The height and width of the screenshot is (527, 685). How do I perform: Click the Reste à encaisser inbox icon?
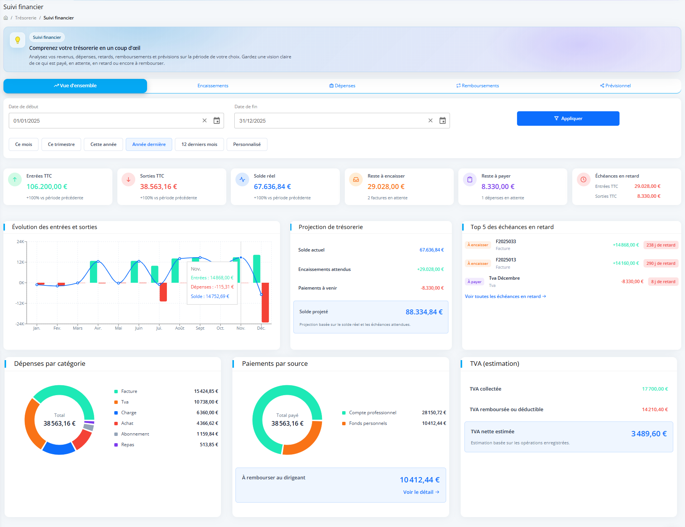coord(356,179)
